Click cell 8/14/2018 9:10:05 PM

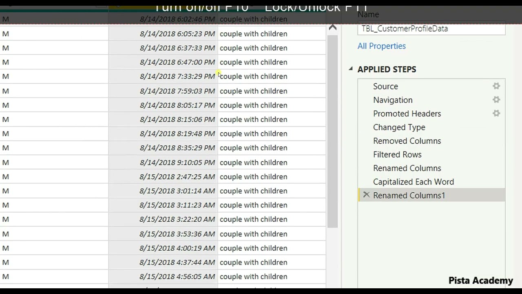click(x=163, y=162)
